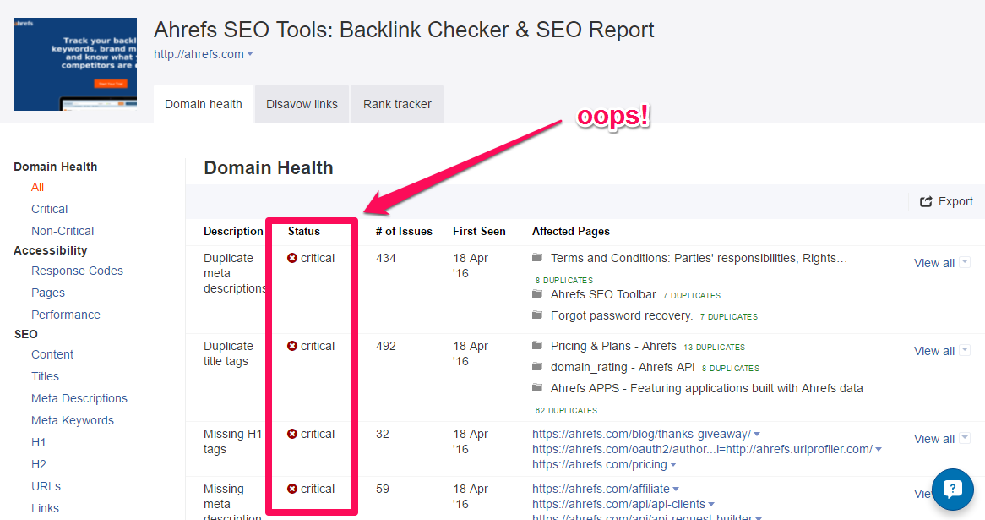Click critical status icon for Duplicate title tags
985x520 pixels.
[x=292, y=346]
